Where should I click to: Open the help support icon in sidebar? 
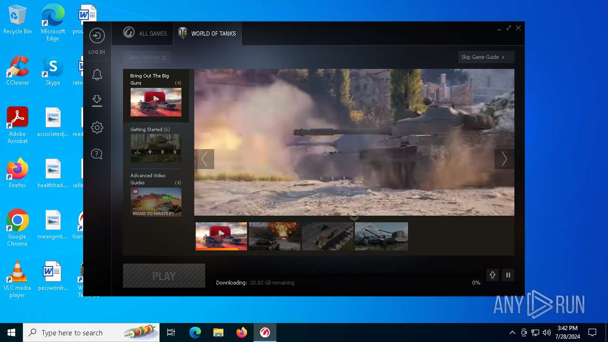(x=97, y=154)
